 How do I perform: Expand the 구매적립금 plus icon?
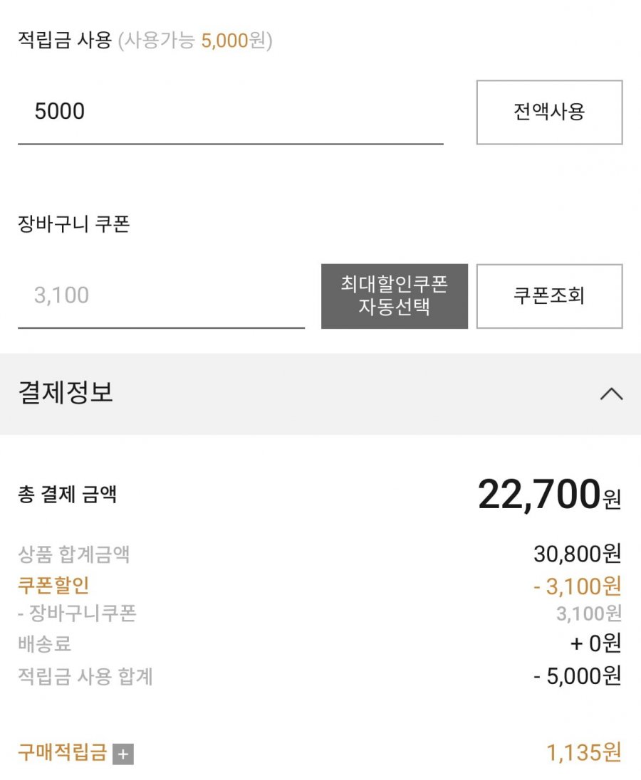click(x=123, y=754)
